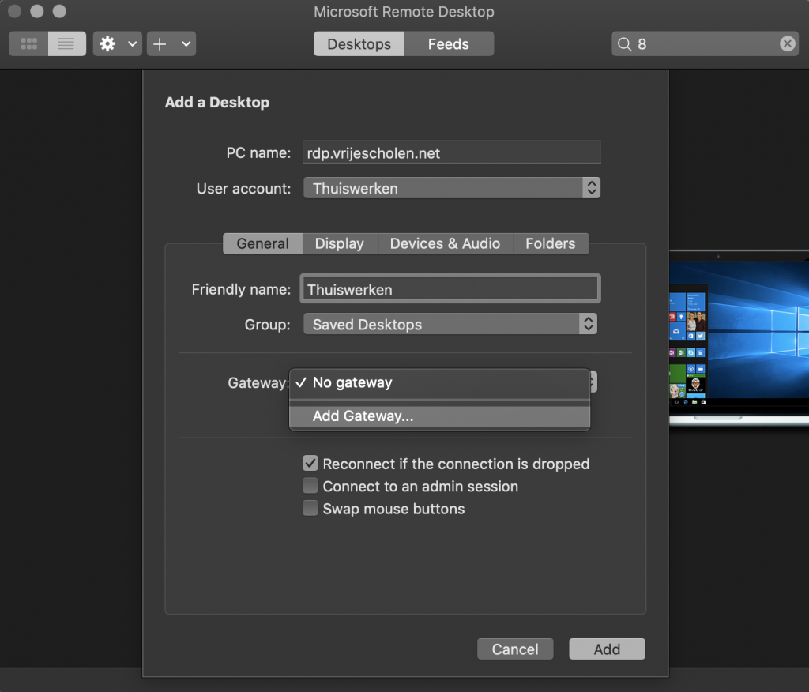809x692 pixels.
Task: Switch to the Devices & Audio tab
Action: [445, 243]
